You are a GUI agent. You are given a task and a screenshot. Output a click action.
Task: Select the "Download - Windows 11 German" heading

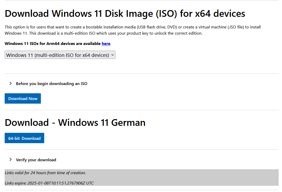click(x=75, y=122)
